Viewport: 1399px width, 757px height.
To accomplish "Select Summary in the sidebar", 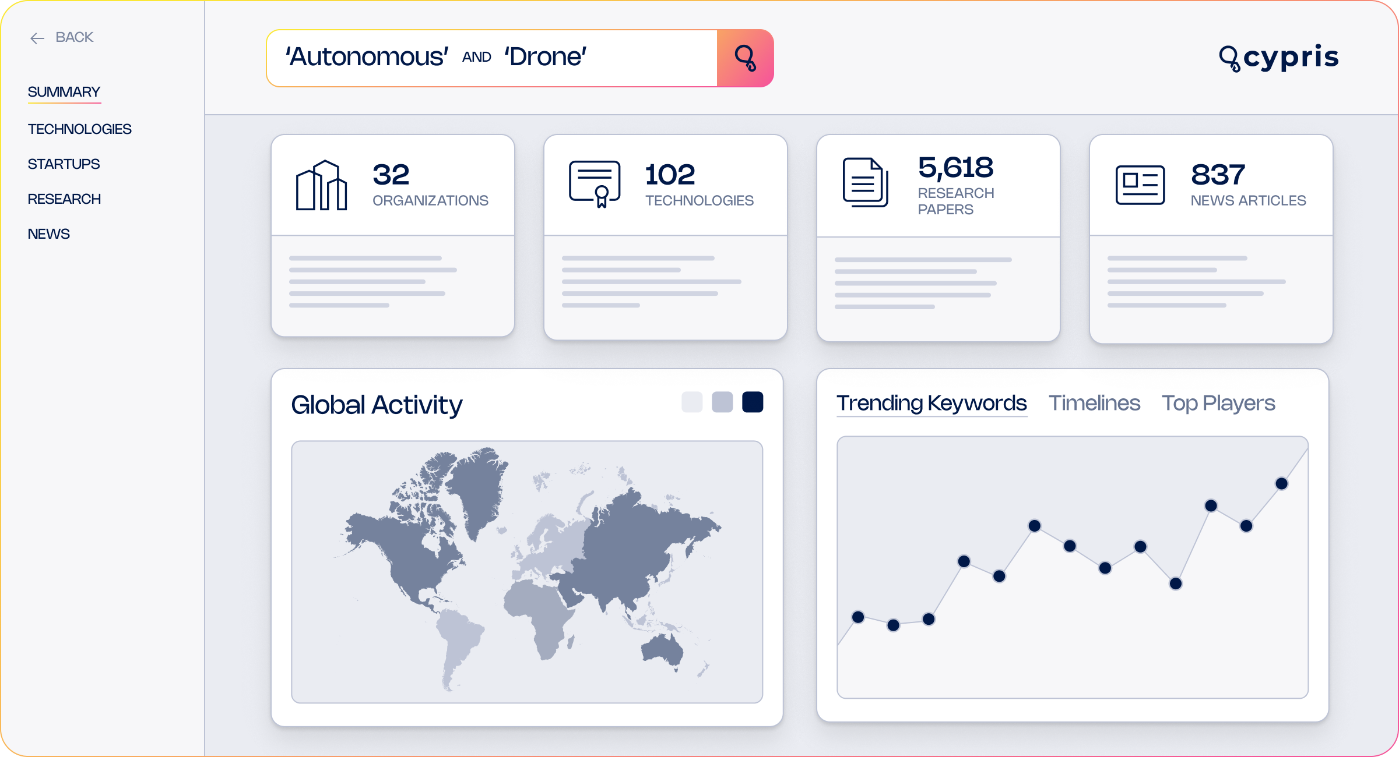I will point(64,92).
